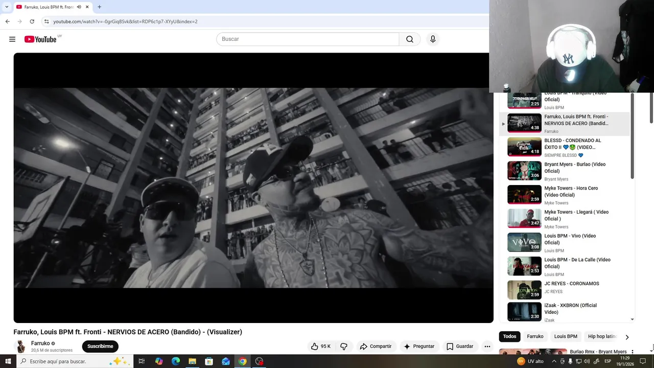Open the clock and calendar flyout

(x=624, y=361)
